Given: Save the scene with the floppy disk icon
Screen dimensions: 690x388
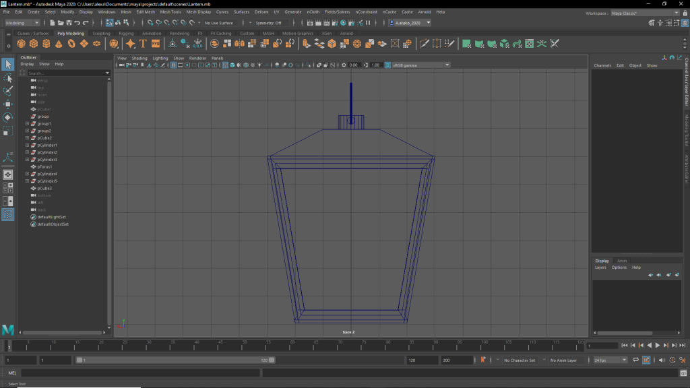Looking at the screenshot, I should coord(67,23).
